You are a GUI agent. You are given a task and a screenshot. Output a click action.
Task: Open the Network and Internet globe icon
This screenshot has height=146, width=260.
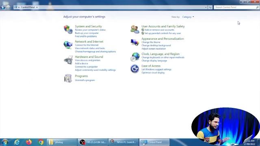68,45
